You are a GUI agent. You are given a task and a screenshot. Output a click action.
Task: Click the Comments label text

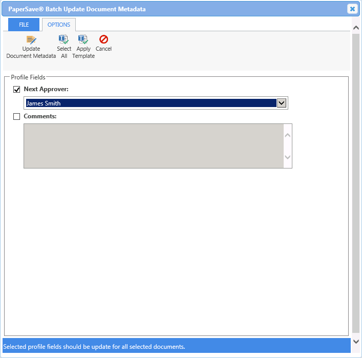(x=40, y=116)
